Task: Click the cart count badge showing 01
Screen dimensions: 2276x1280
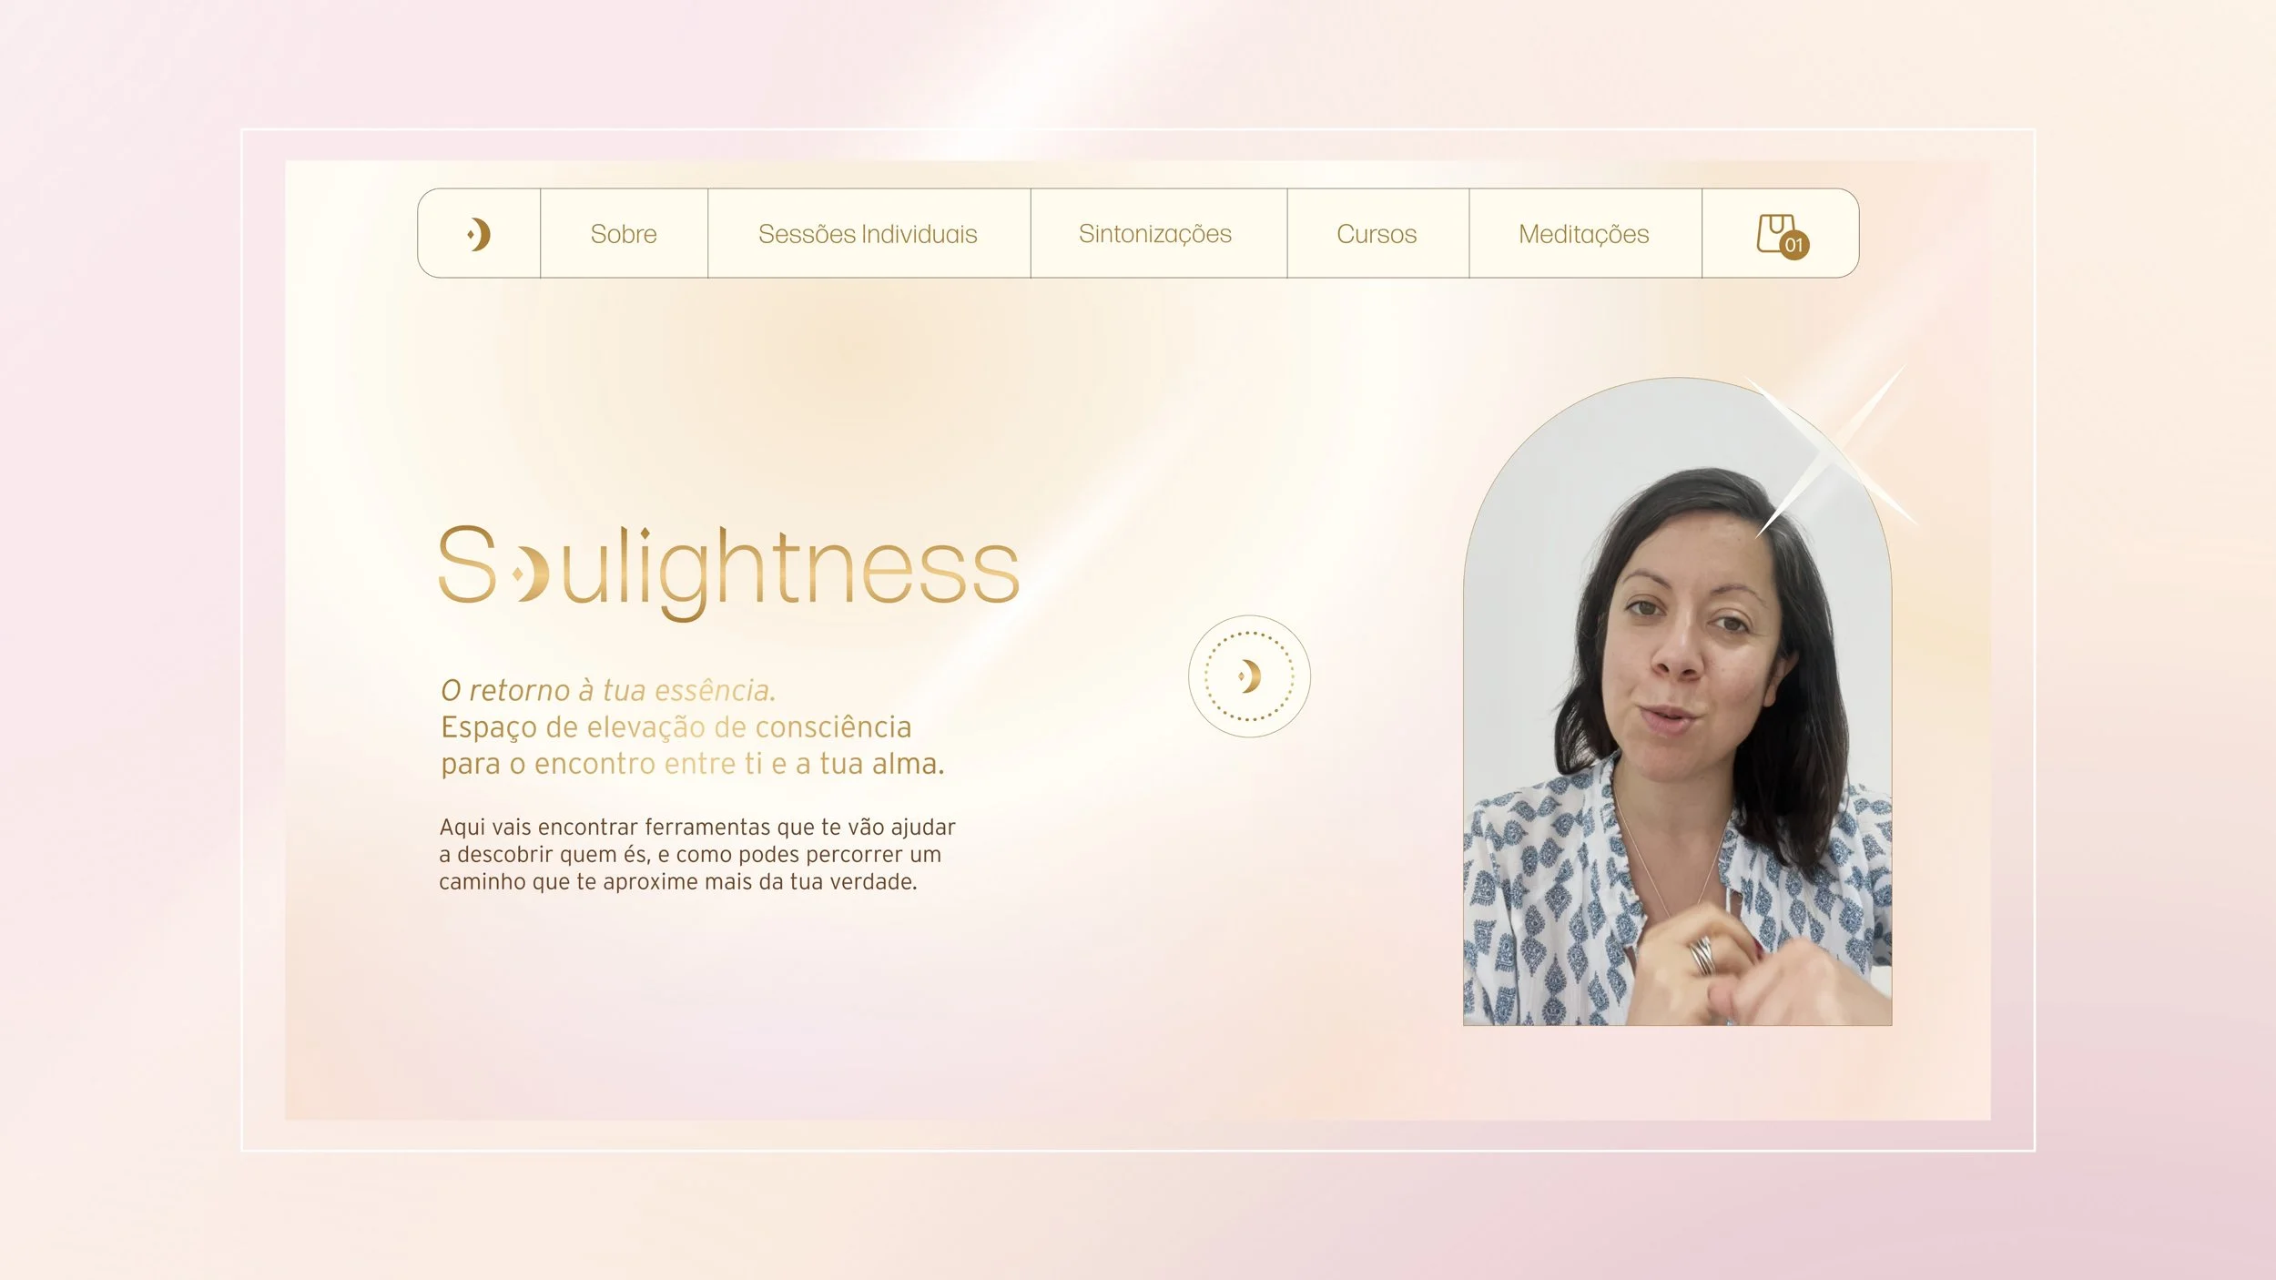Action: pos(1794,245)
